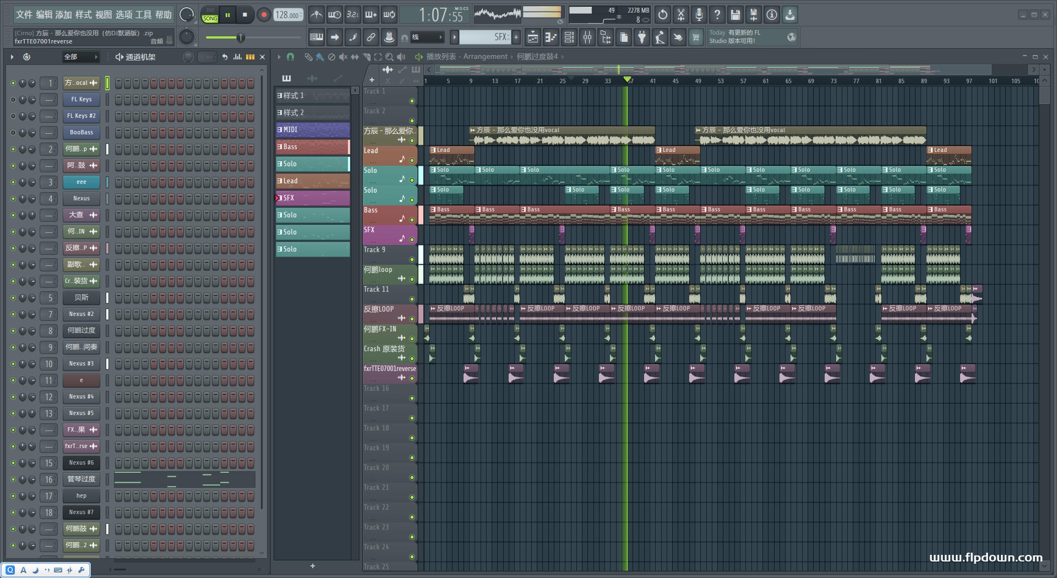This screenshot has height=578, width=1057.
Task: Open the 线 snap mode dropdown
Action: point(427,37)
